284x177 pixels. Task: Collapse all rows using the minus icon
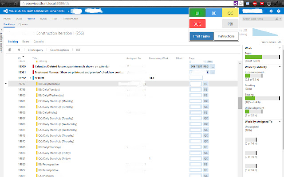(x=19, y=50)
